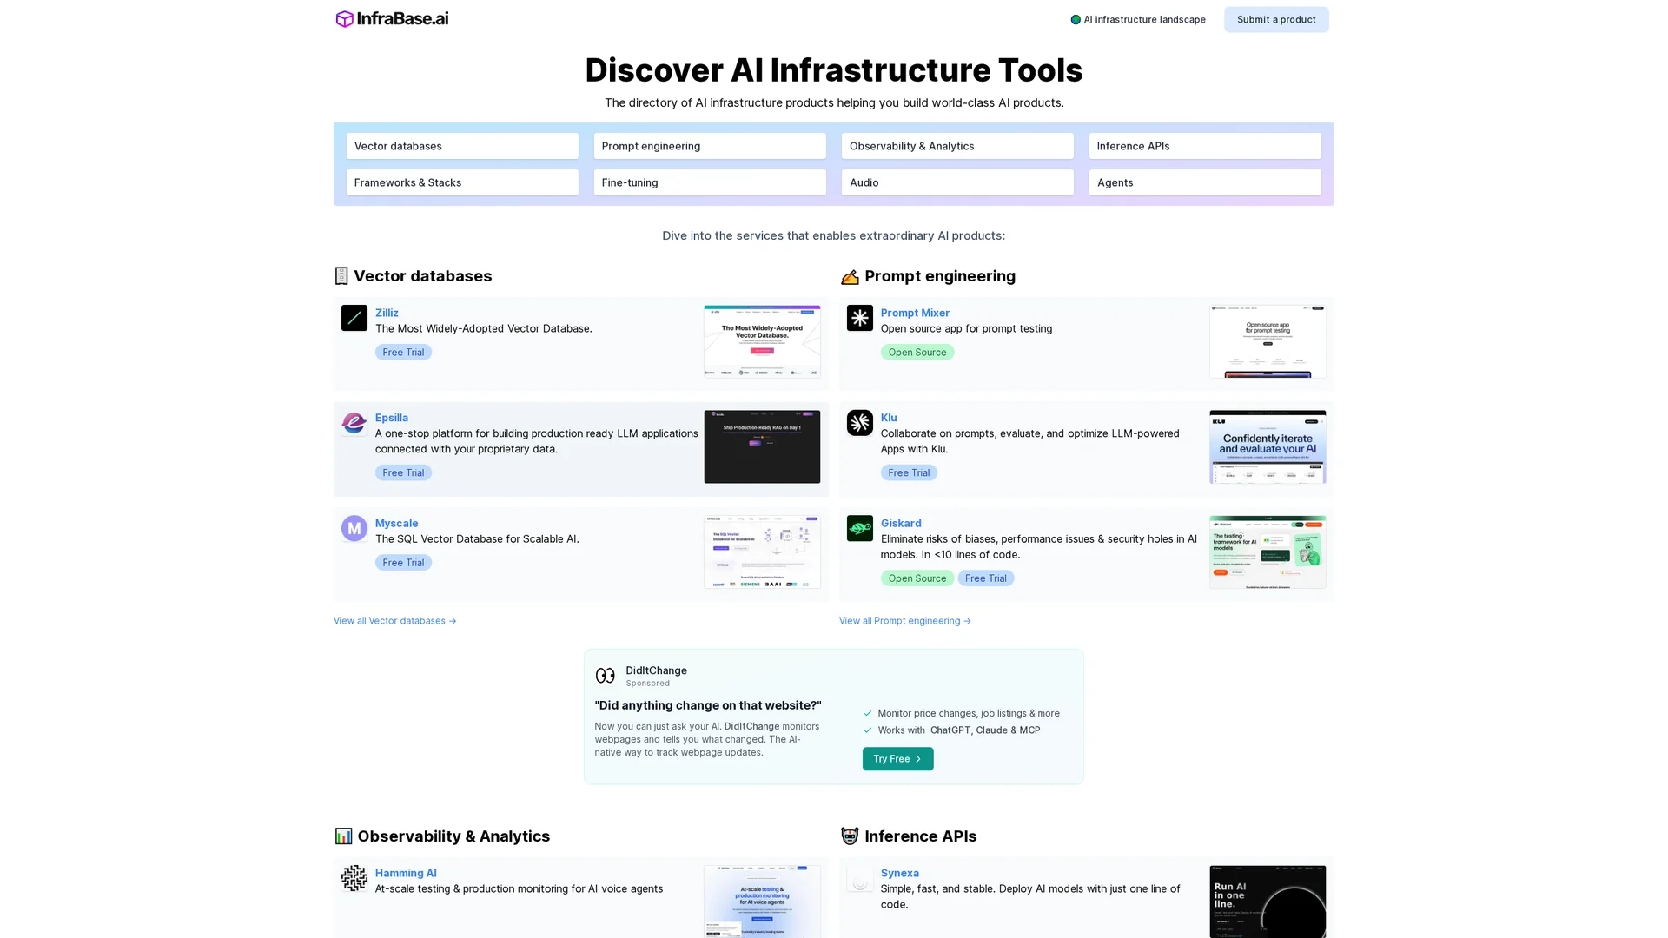
Task: Click the Submit a product button
Action: [x=1276, y=19]
